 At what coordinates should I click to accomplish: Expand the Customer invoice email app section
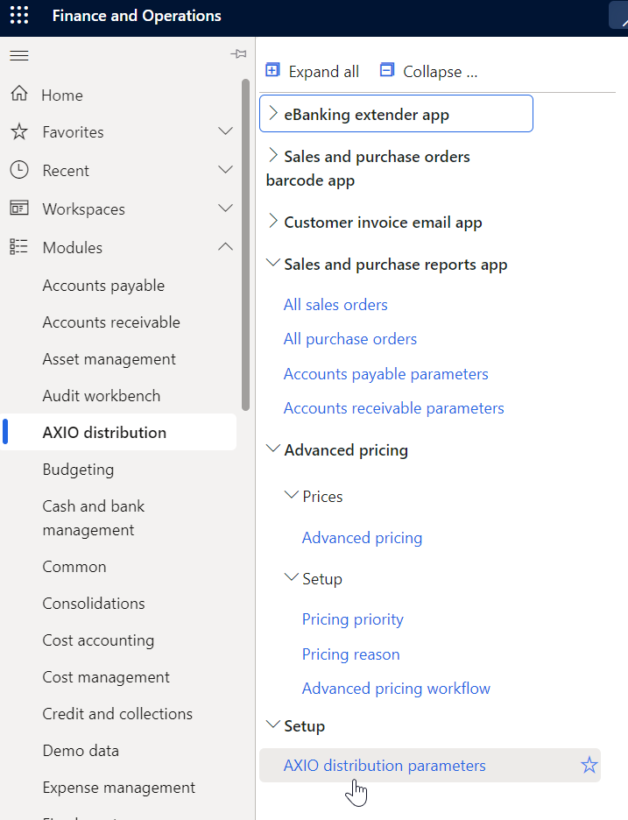click(x=272, y=222)
